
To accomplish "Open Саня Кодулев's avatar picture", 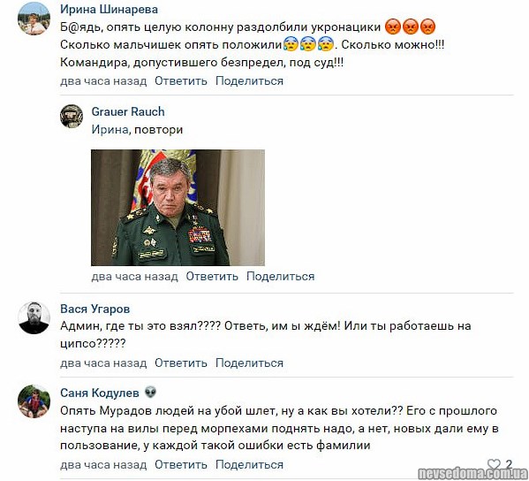I will pos(34,401).
